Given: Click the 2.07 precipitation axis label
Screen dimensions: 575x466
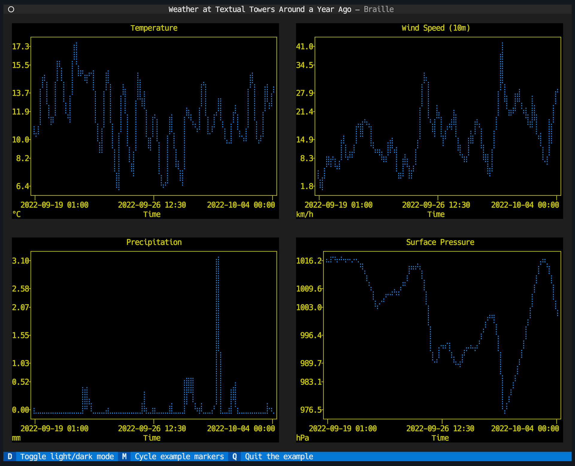Looking at the screenshot, I should pos(21,307).
